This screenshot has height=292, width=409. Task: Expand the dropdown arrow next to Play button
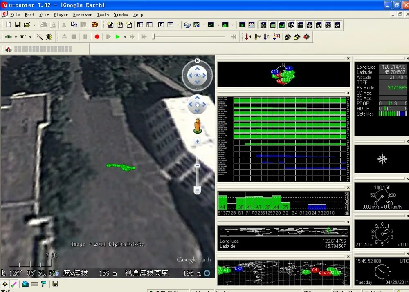point(125,37)
